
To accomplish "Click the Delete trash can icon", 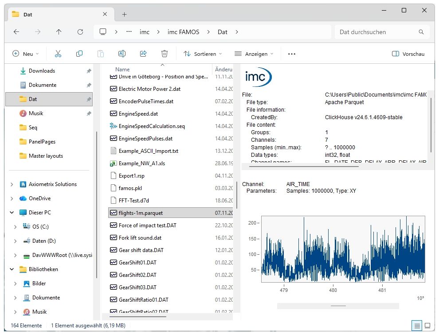I will pyautogui.click(x=165, y=54).
